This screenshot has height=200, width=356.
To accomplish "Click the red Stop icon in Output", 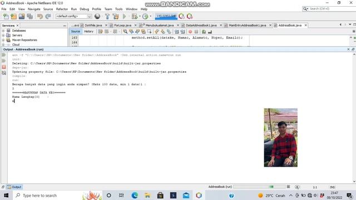I will coord(4,67).
